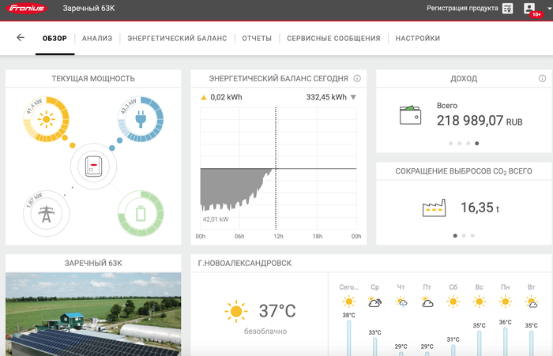The width and height of the screenshot is (553, 356).
Task: Select second dot in CO₂ reduction card
Action: (x=464, y=235)
